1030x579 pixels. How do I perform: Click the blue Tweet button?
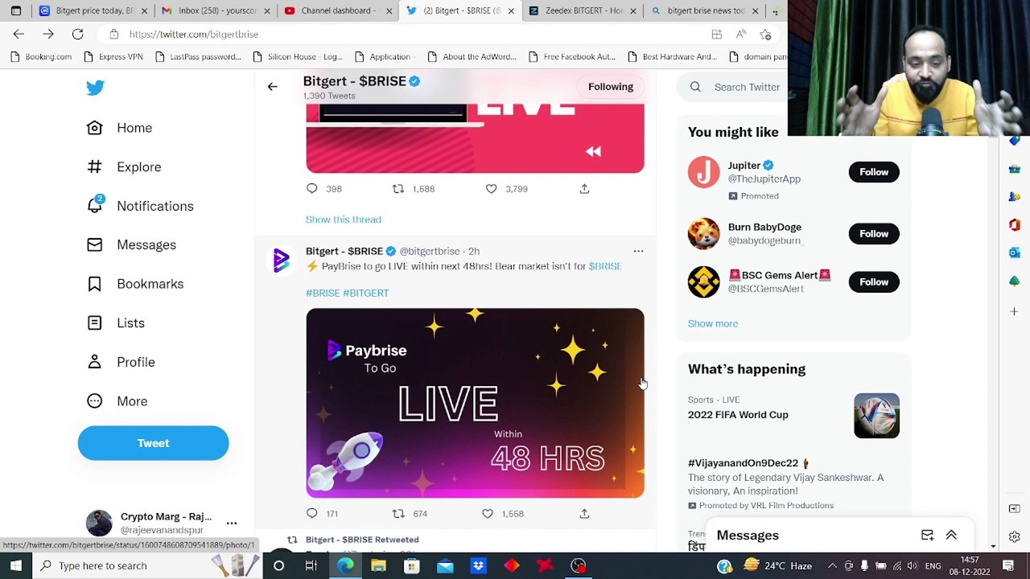[153, 443]
